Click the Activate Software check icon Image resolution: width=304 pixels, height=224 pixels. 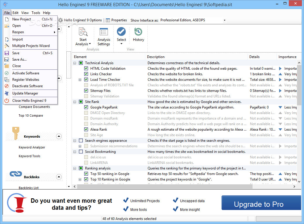7,73
